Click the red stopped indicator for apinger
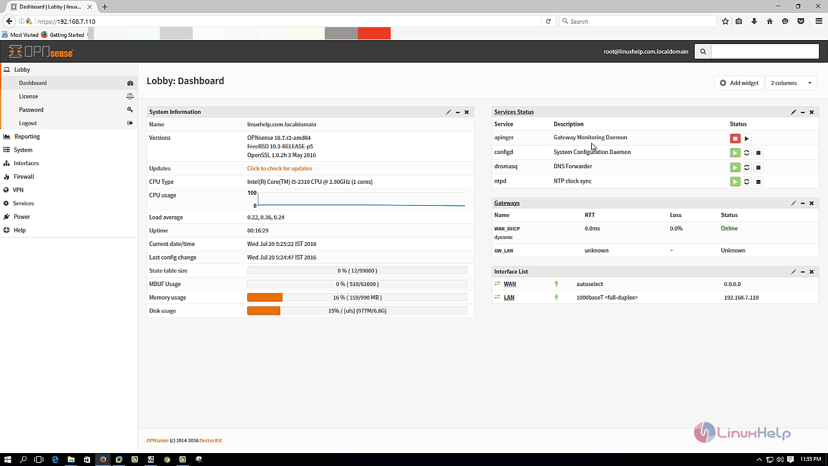 tap(735, 139)
